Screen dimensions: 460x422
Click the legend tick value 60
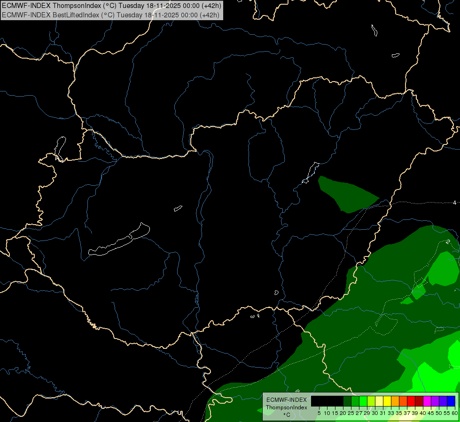(455, 413)
